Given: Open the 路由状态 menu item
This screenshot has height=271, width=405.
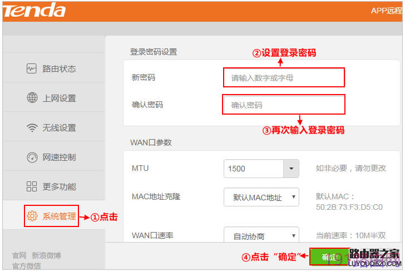Looking at the screenshot, I should 59,69.
